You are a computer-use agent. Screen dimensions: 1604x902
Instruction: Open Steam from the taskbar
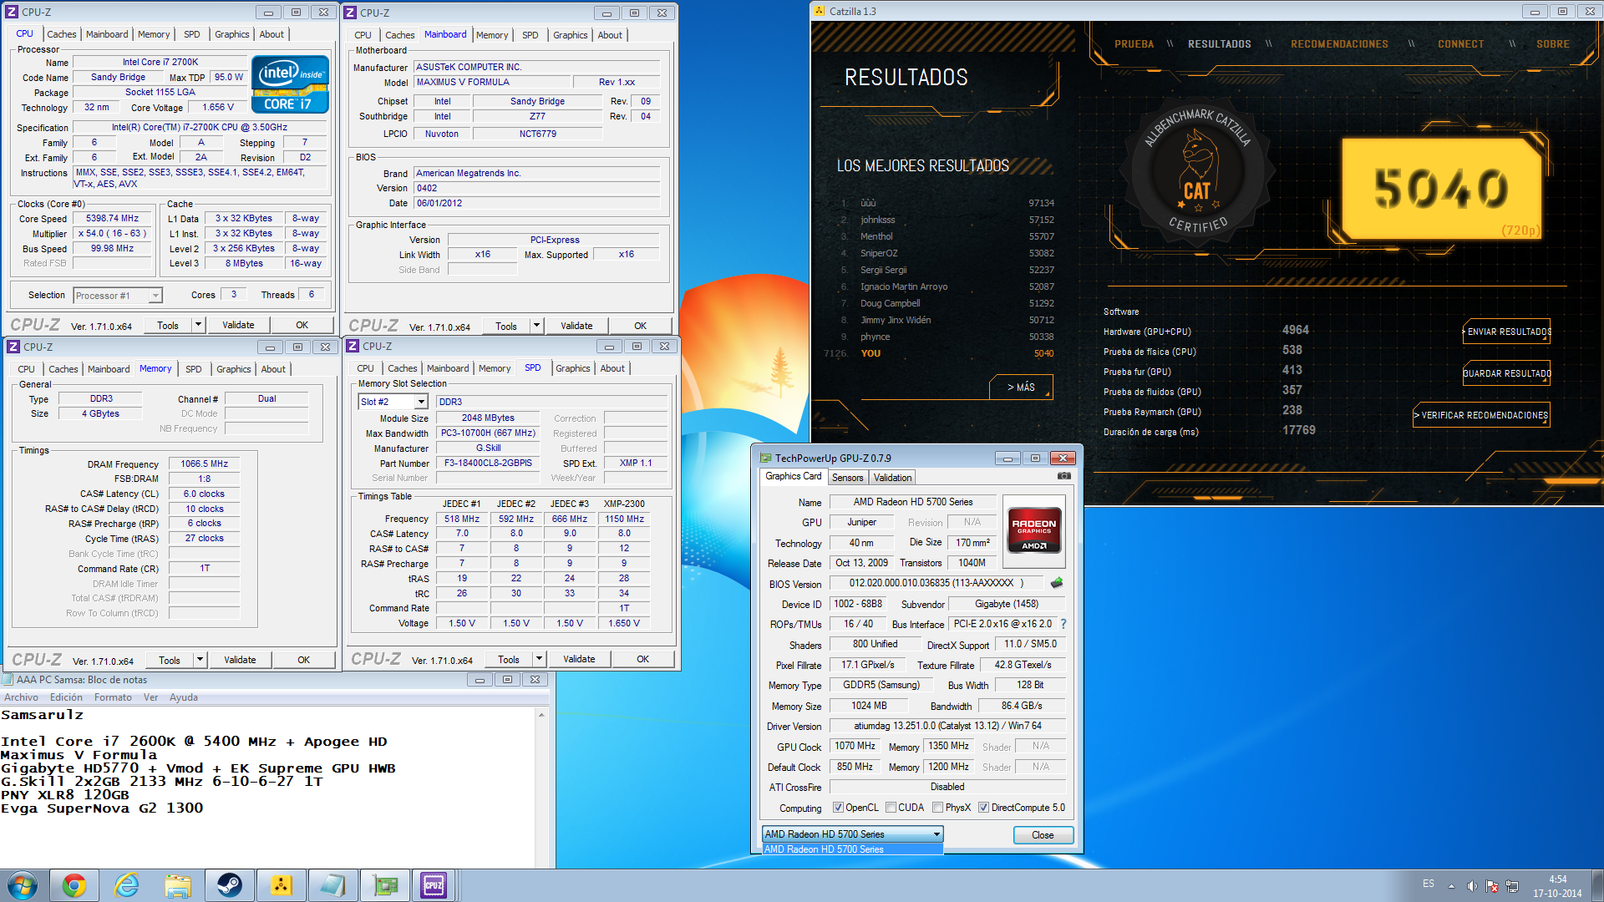tap(230, 885)
